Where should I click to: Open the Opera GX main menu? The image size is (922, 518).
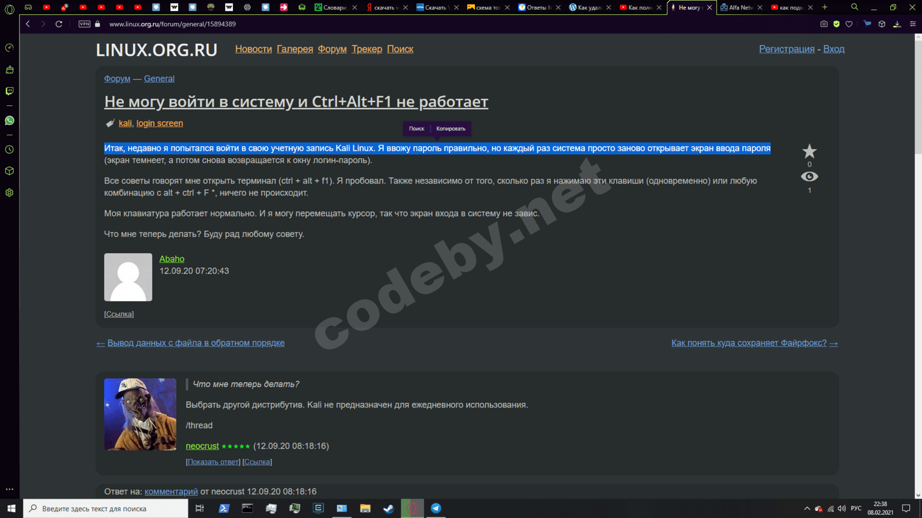click(x=9, y=9)
